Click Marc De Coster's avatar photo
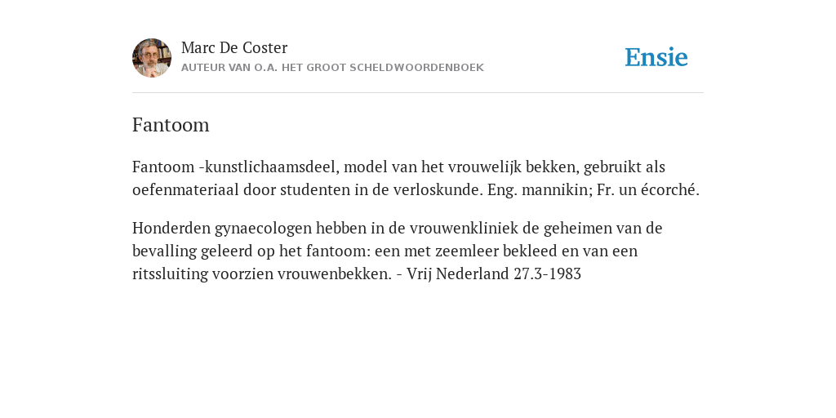Image resolution: width=836 pixels, height=418 pixels. click(x=152, y=58)
